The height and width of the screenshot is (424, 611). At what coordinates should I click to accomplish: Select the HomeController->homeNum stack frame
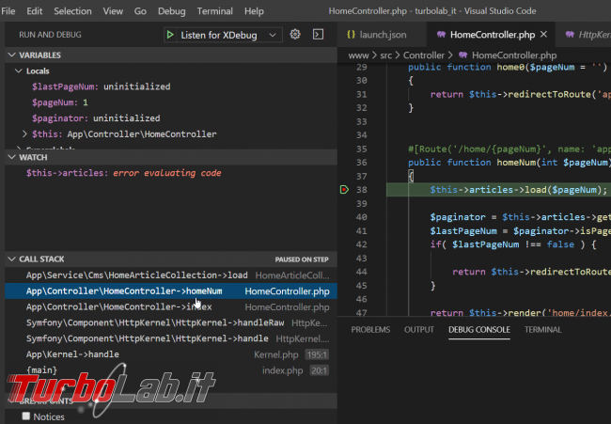click(171, 291)
